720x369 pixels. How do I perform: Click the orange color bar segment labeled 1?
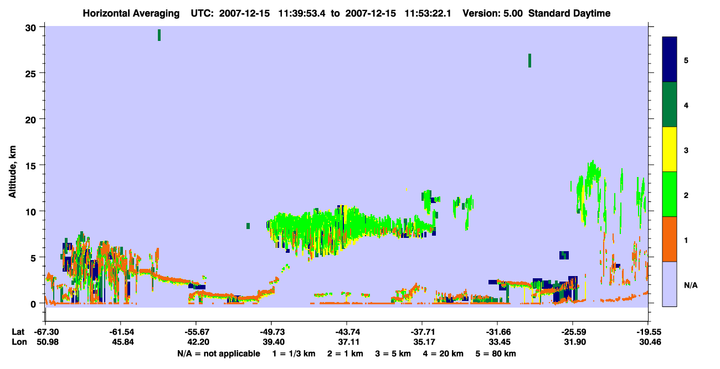point(670,239)
